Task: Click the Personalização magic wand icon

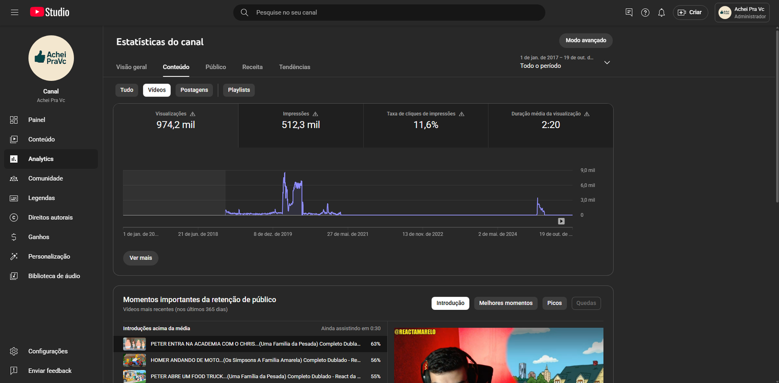Action: point(14,256)
